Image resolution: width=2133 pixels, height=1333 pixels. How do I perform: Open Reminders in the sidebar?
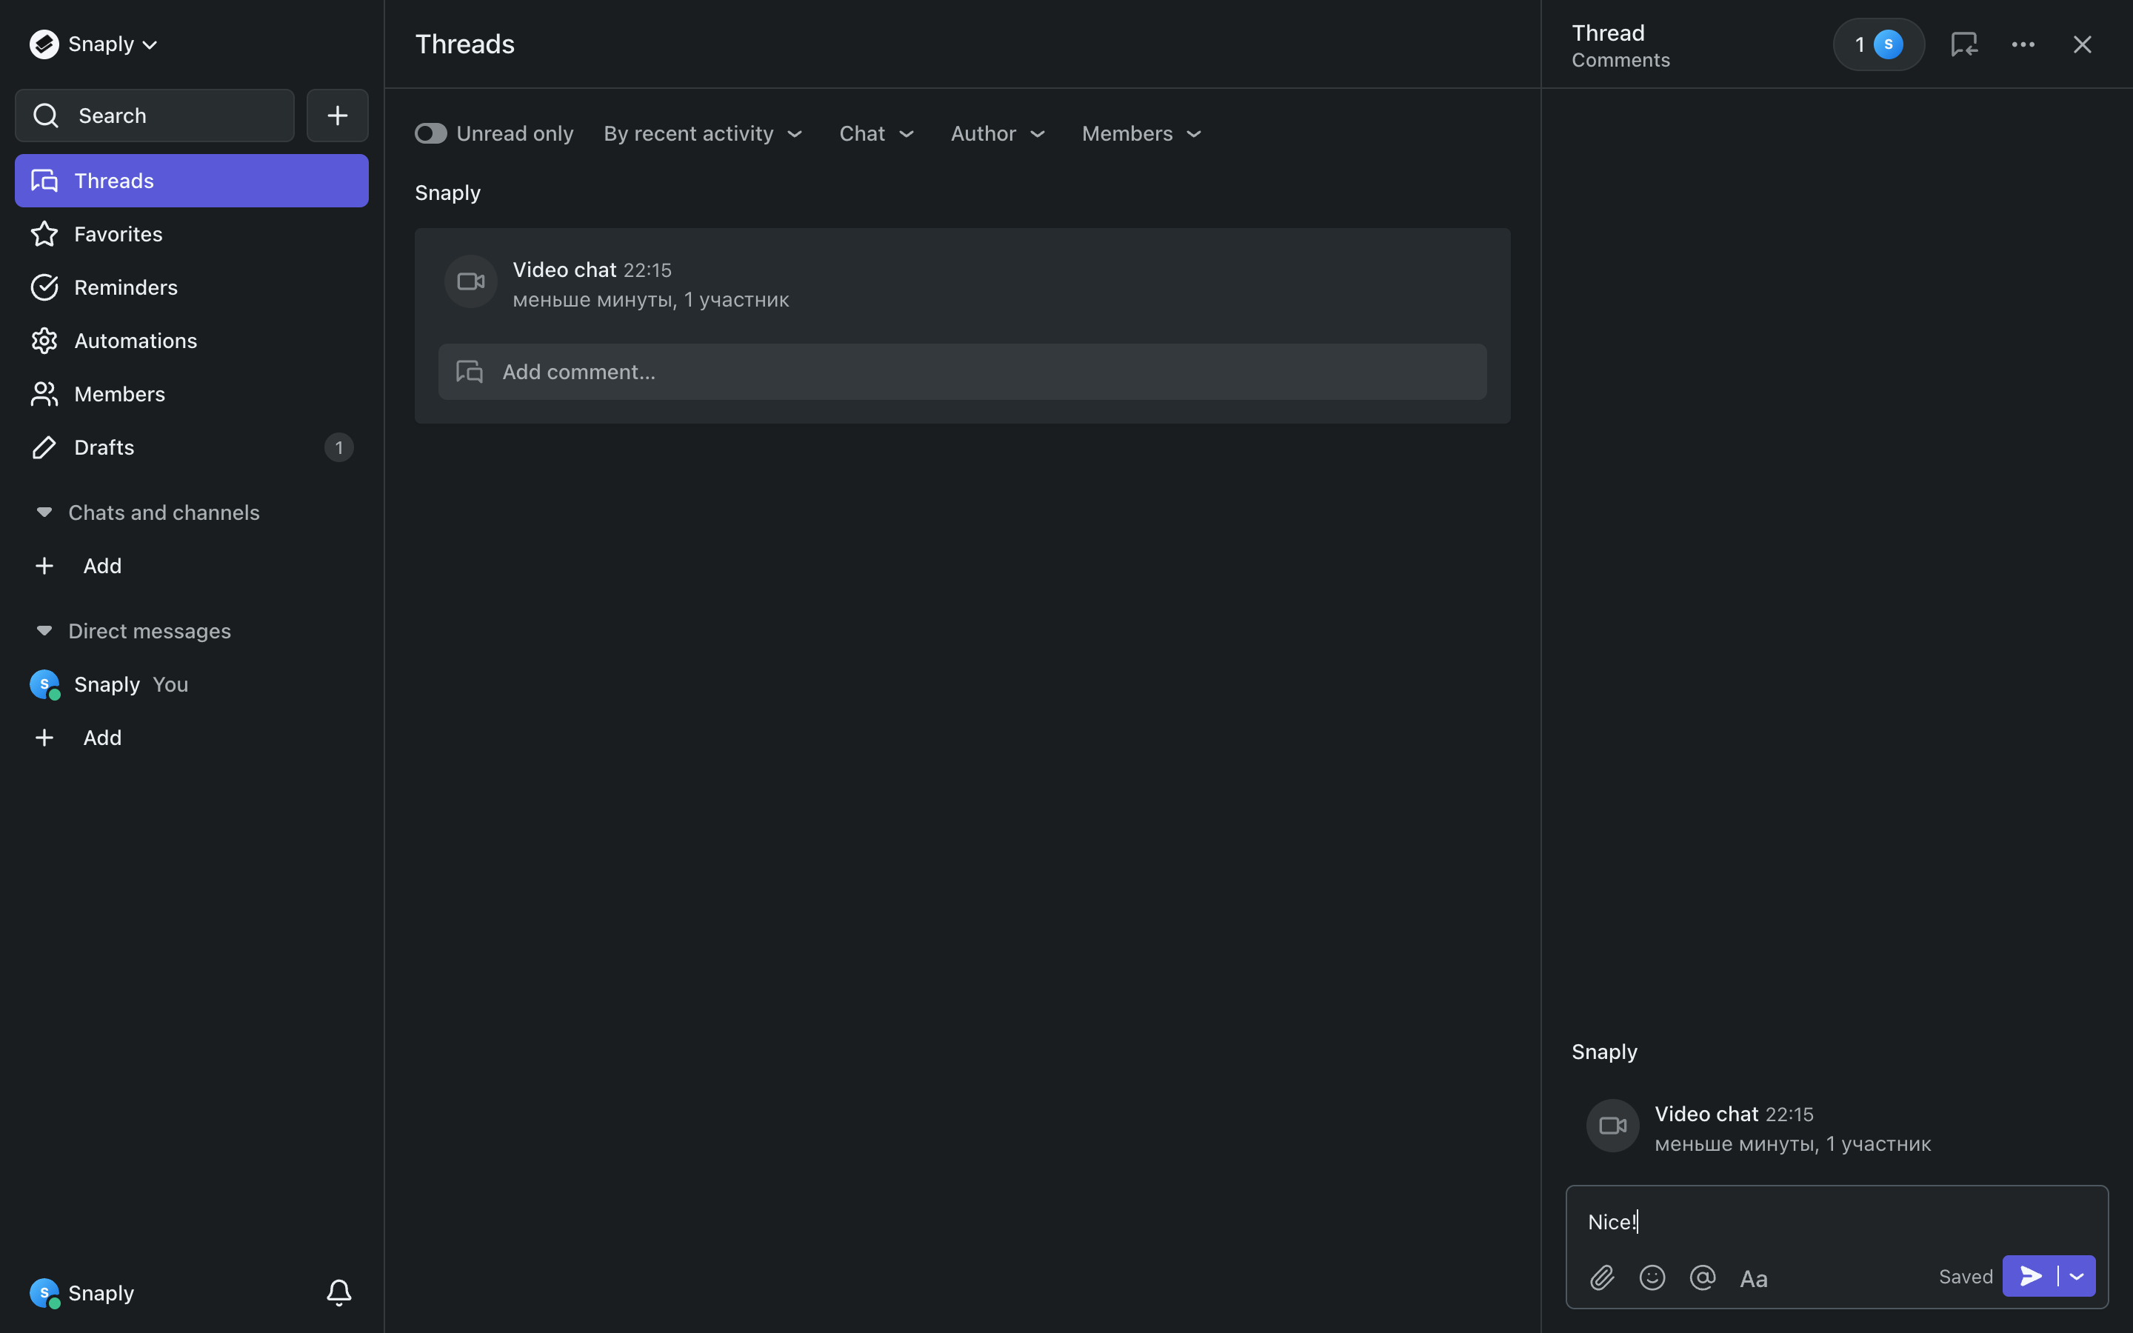191,287
